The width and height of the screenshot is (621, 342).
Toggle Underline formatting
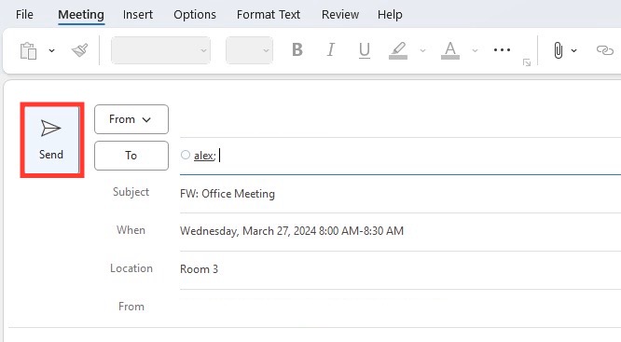pos(364,50)
